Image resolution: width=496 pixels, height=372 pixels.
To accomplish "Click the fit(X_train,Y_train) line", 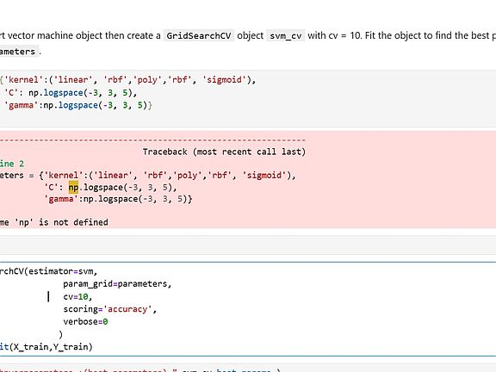I will click(46, 347).
